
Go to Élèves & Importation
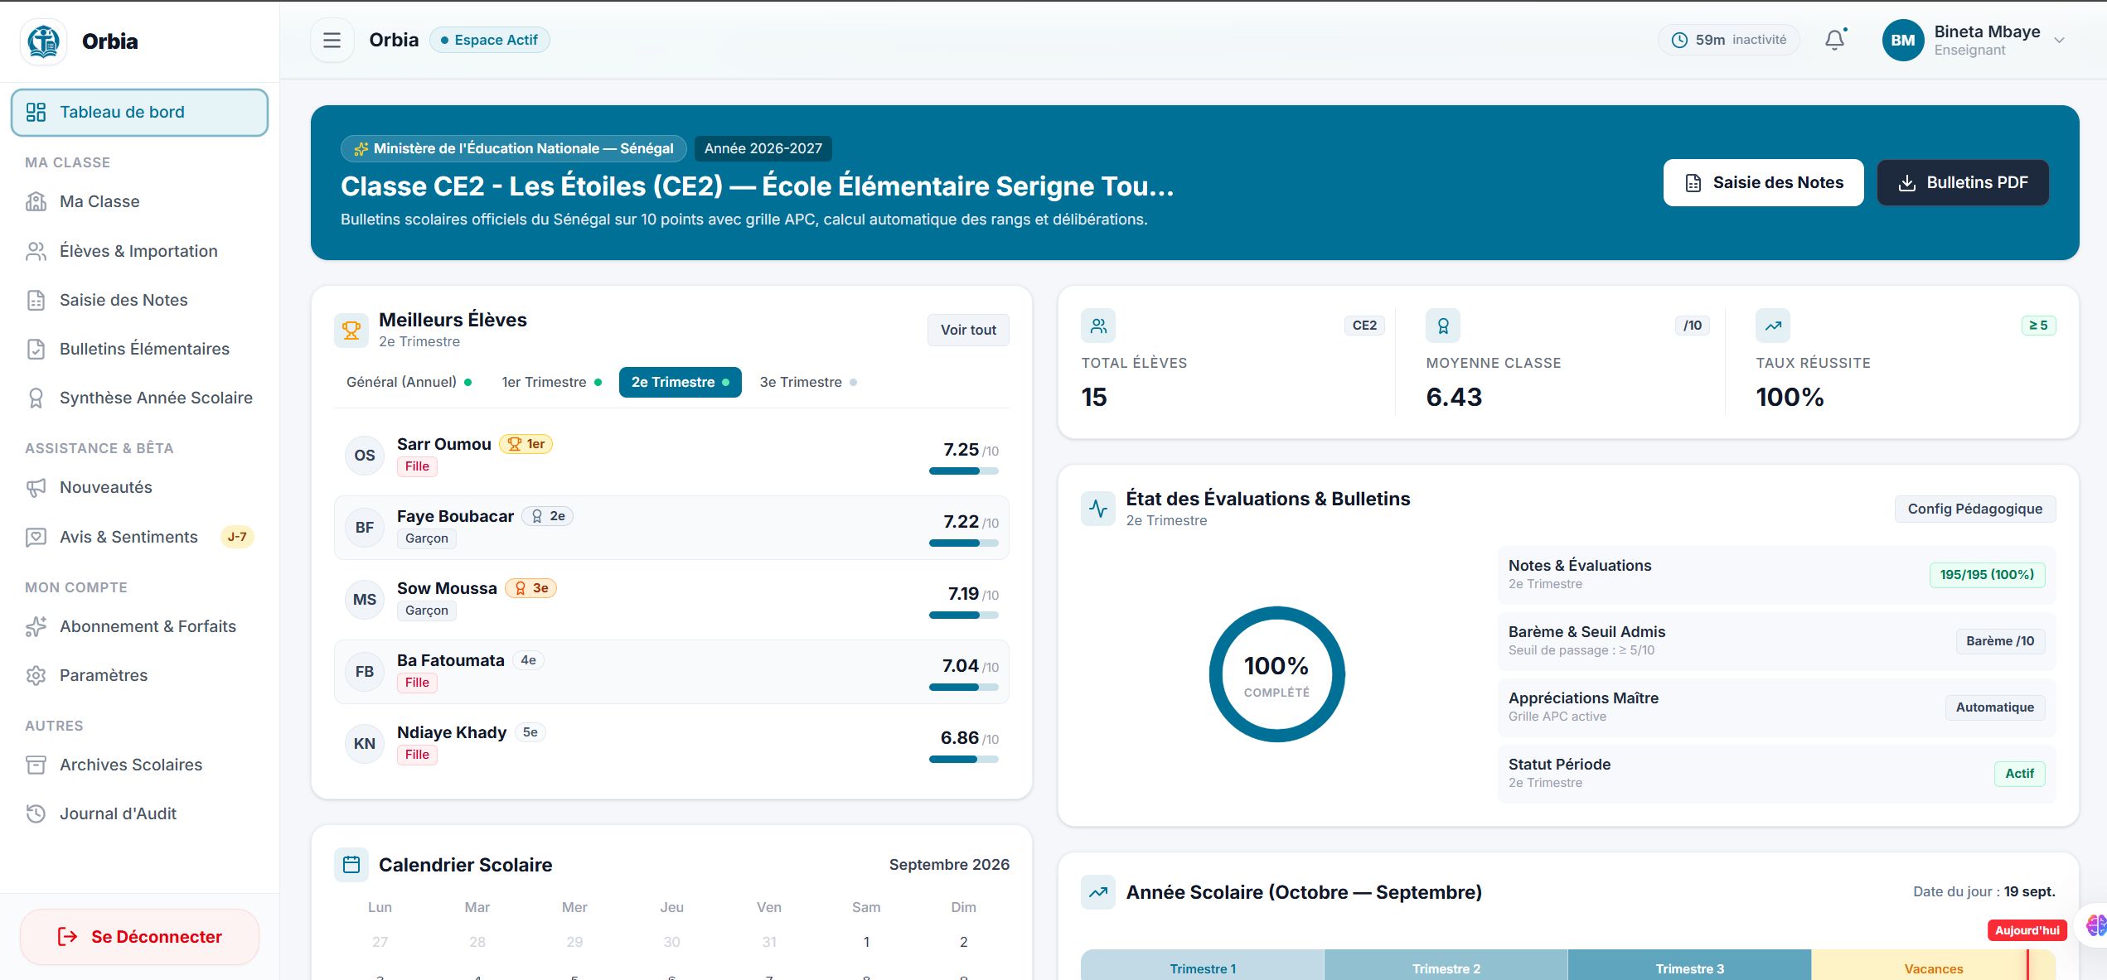[x=139, y=251]
